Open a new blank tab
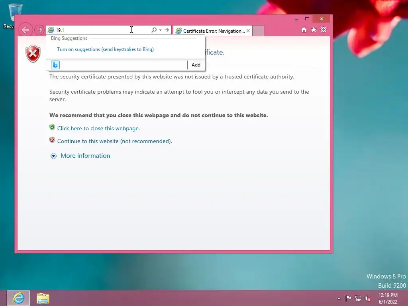 click(258, 31)
